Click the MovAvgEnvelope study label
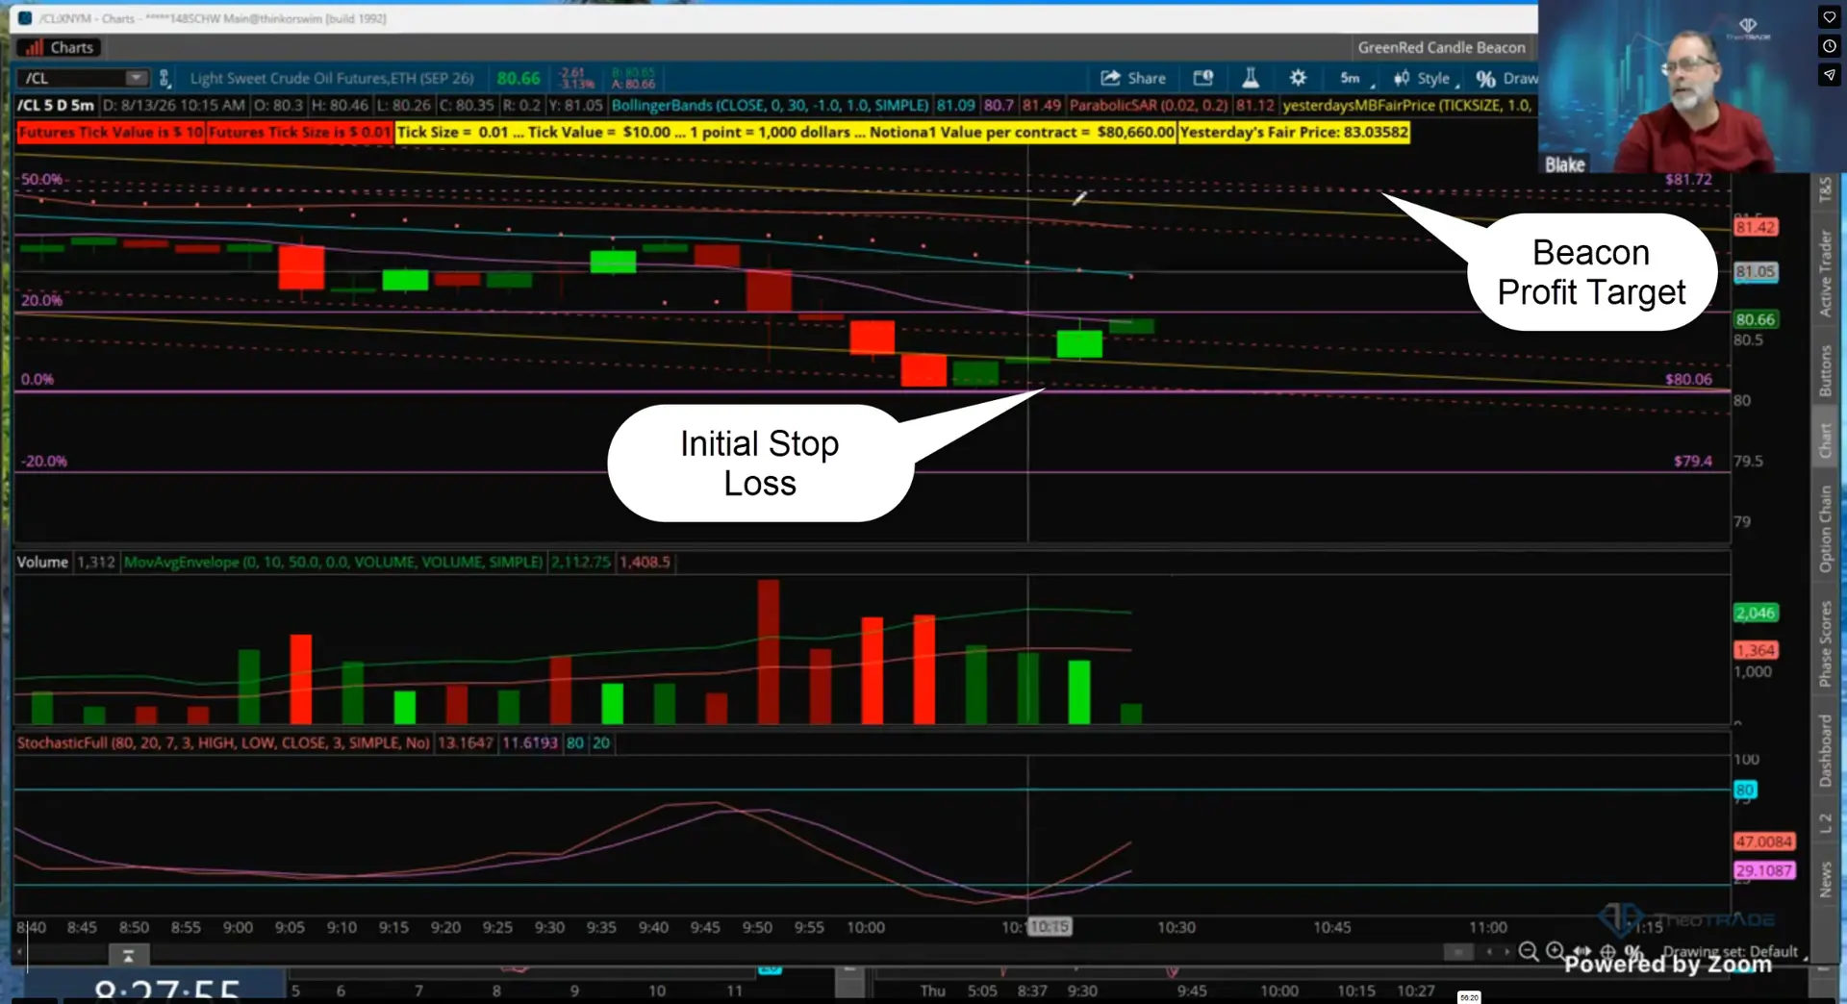The width and height of the screenshot is (1847, 1004). 333,562
